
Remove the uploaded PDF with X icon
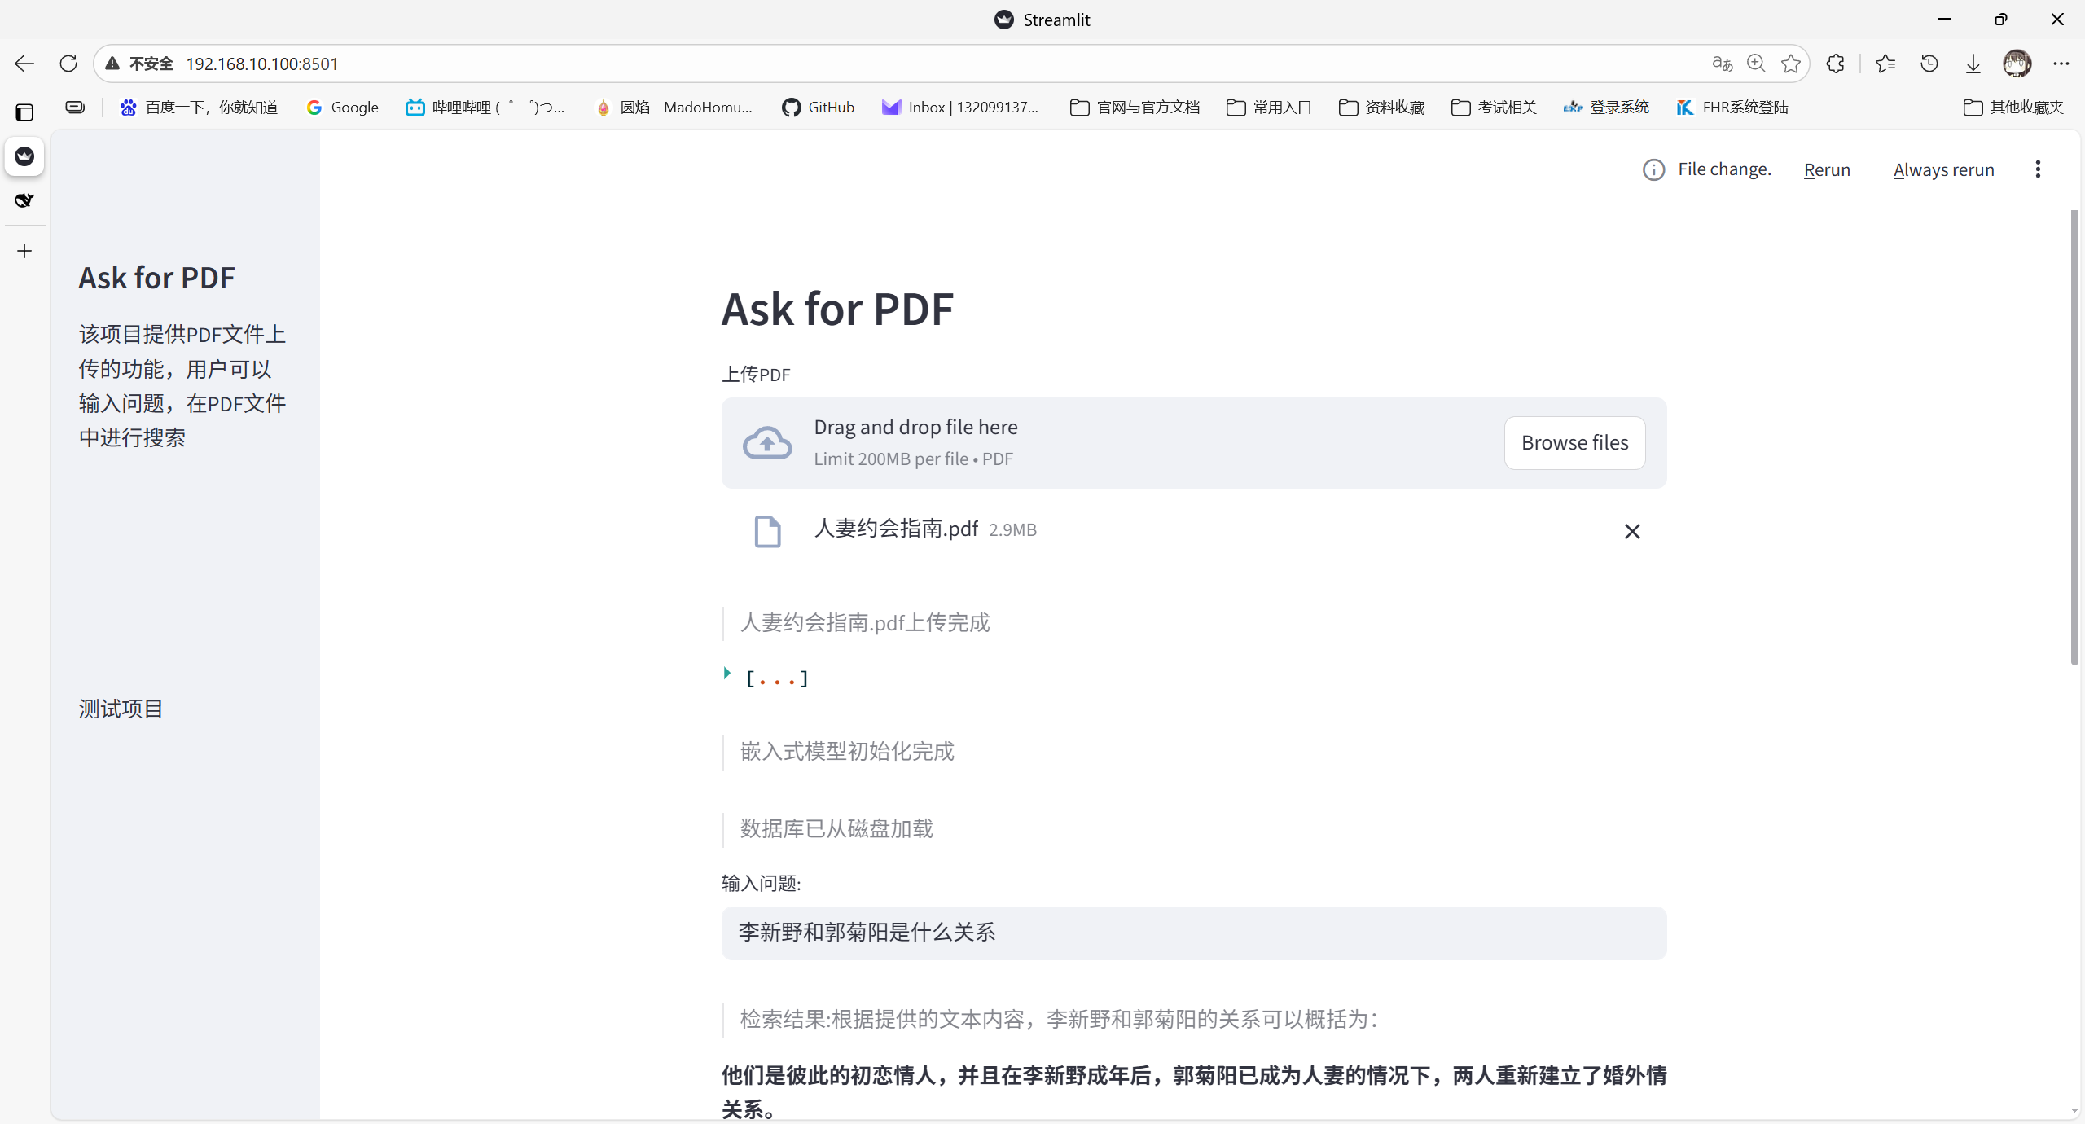[1631, 531]
